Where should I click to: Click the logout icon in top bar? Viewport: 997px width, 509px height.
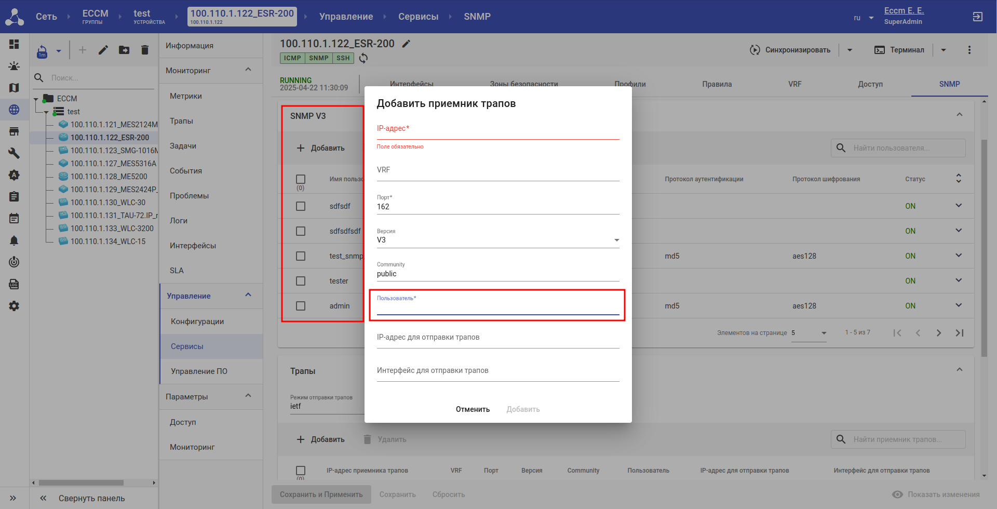(978, 17)
